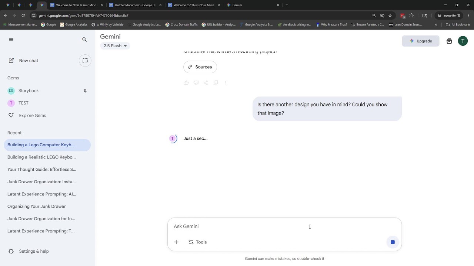Click the icon between Upgrade and profile avatar
Image resolution: width=474 pixels, height=266 pixels.
[449, 41]
